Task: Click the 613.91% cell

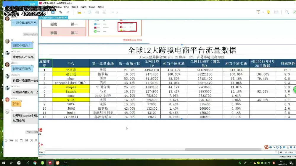Action: point(236,70)
